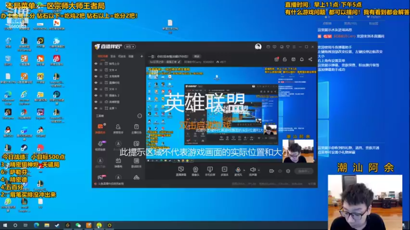Select the 英雄联盟 source row
Image resolution: width=410 pixels, height=230 pixels.
pos(119,102)
